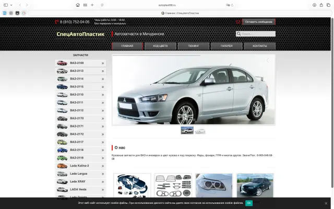Screen dimensions: 334x209
Task: Open the ГЛАВНАЯ menu item
Action: click(x=127, y=46)
